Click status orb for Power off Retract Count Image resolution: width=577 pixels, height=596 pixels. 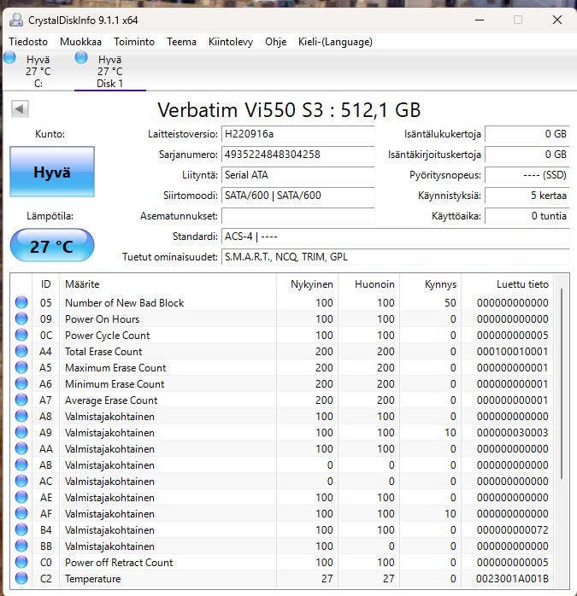point(21,562)
